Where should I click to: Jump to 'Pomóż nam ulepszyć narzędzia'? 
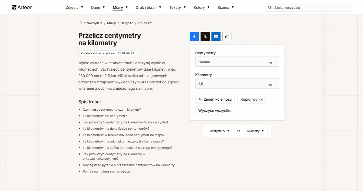(107, 171)
